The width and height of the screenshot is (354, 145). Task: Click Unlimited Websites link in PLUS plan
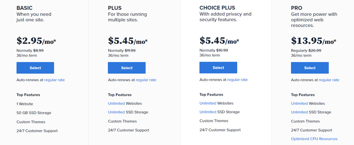[x=116, y=103]
